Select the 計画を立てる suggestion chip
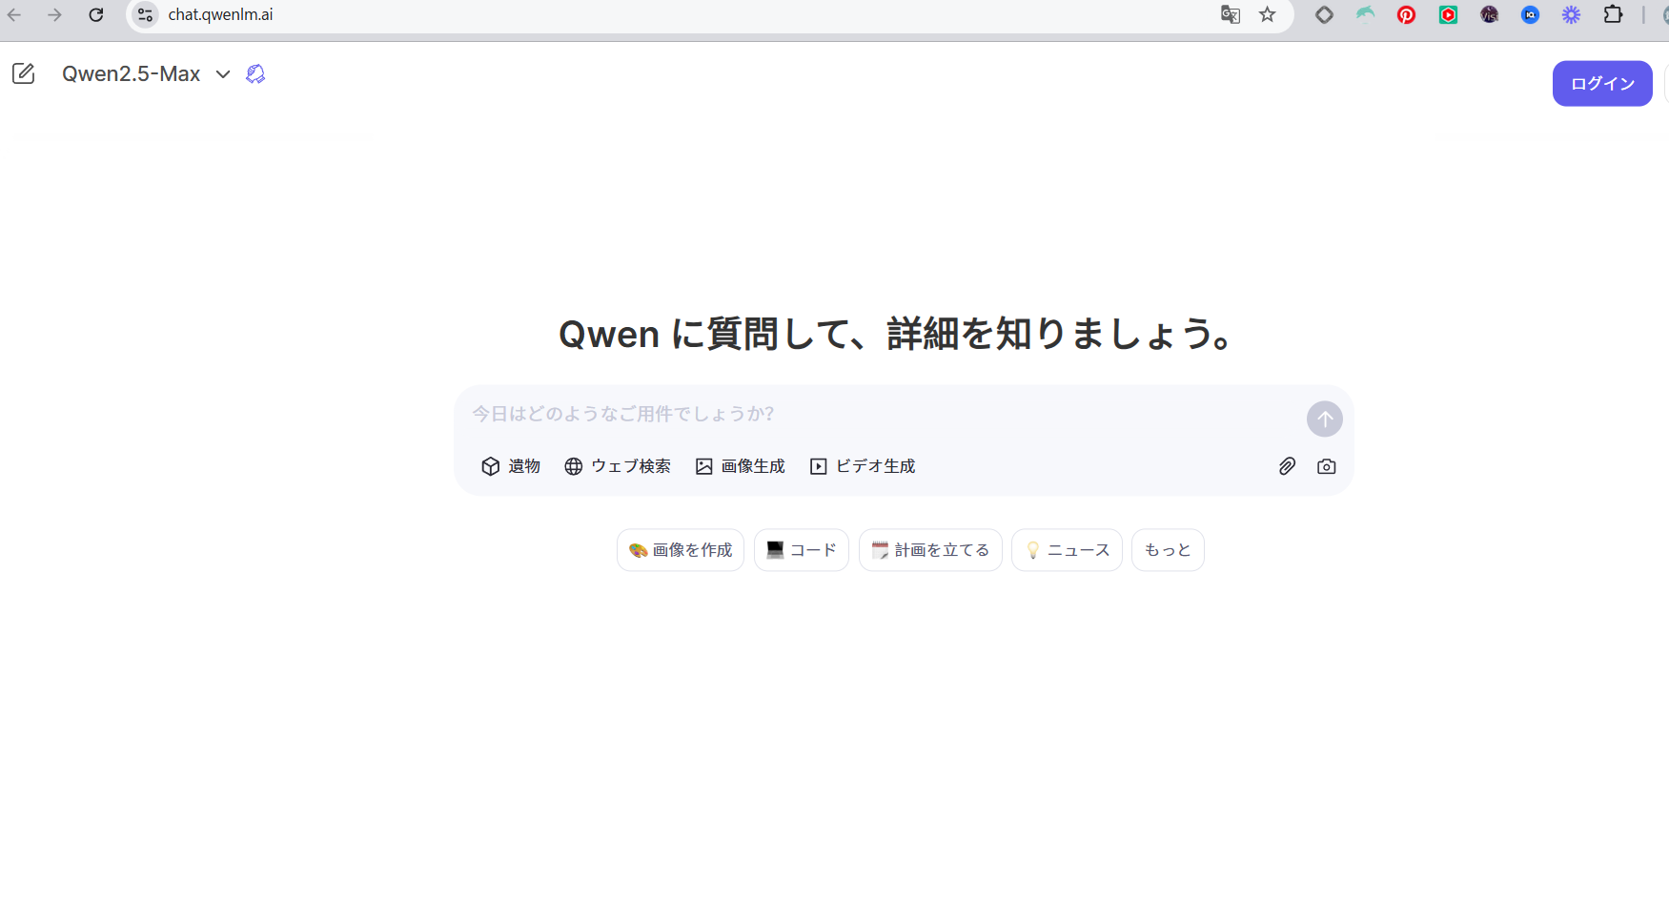The height and width of the screenshot is (921, 1669). (930, 550)
